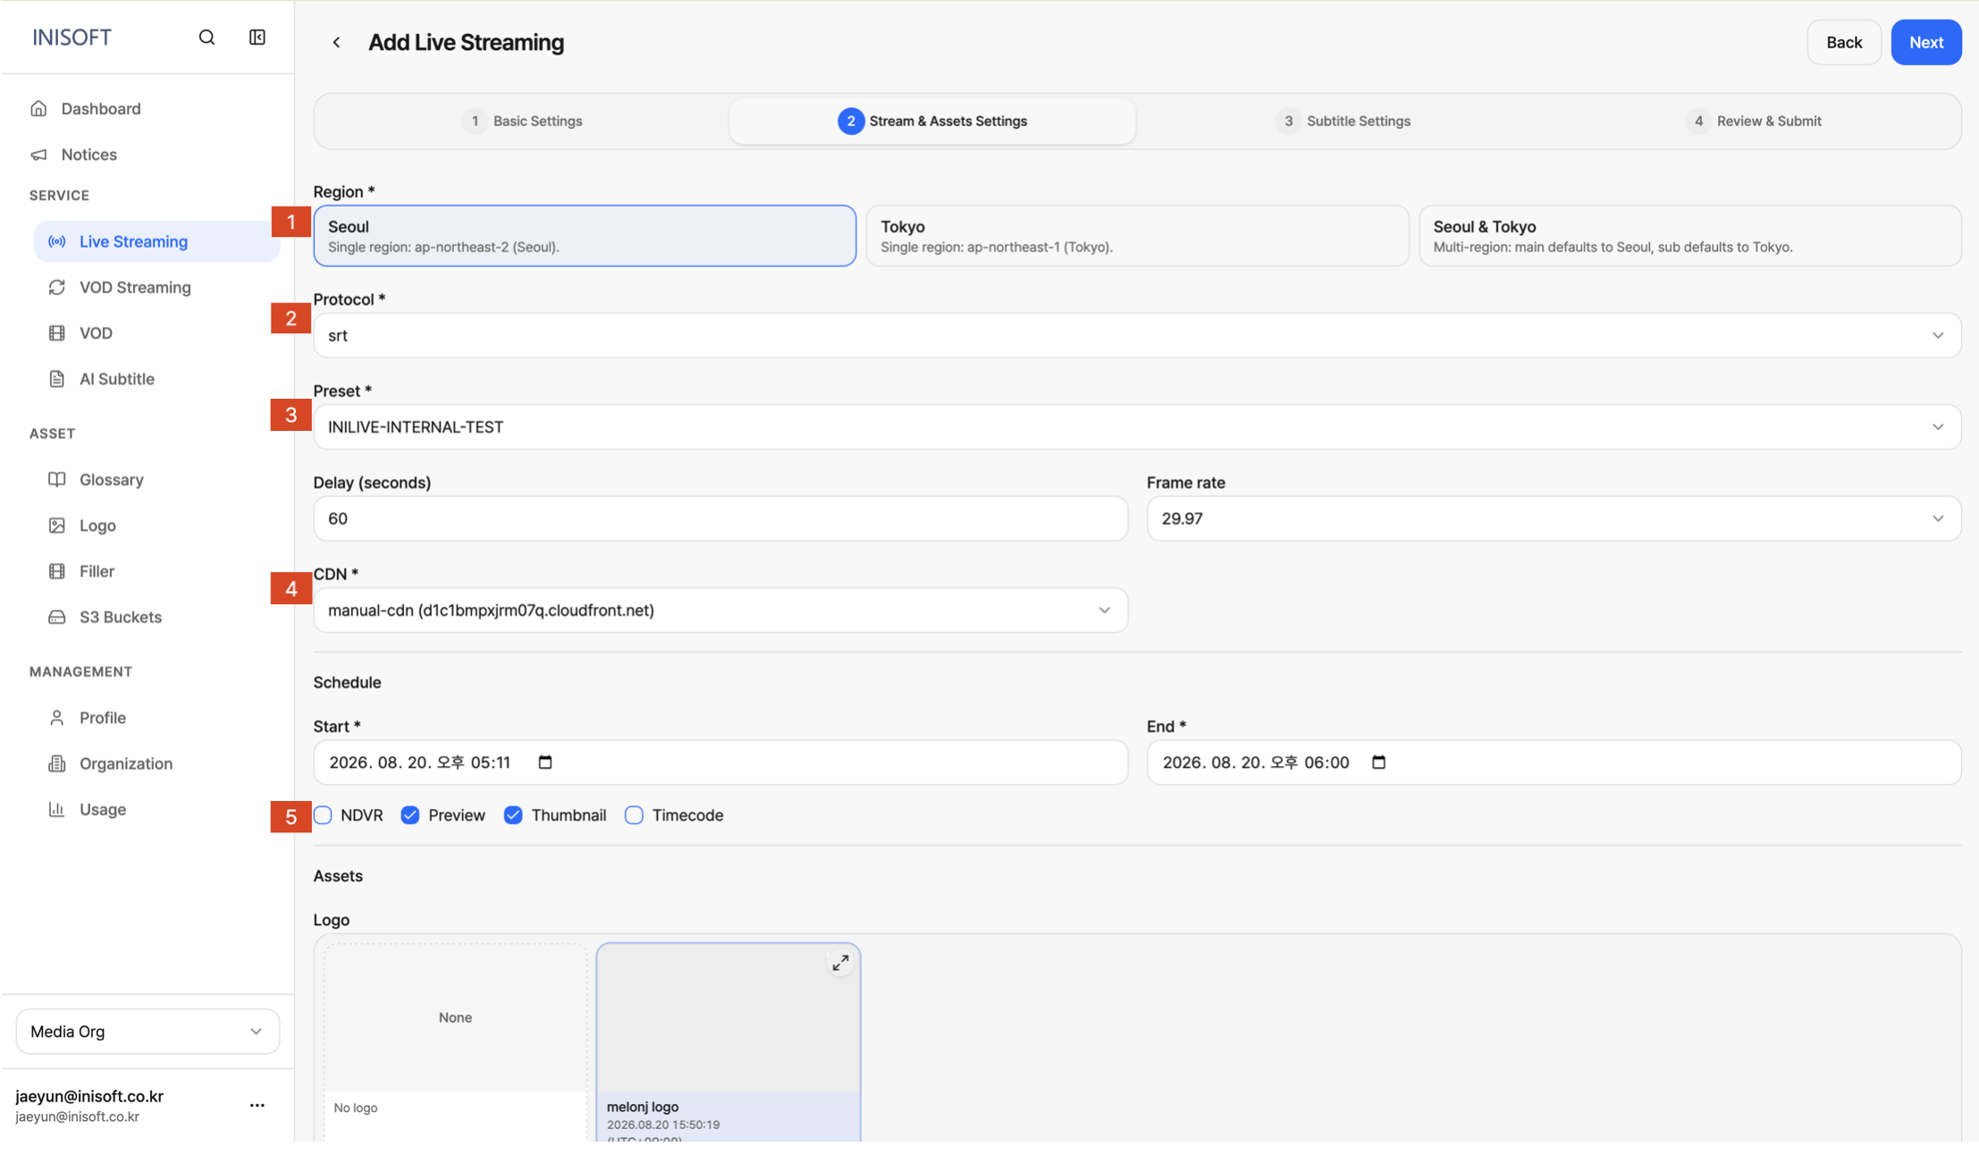Click the S3 Buckets drive icon

click(57, 617)
